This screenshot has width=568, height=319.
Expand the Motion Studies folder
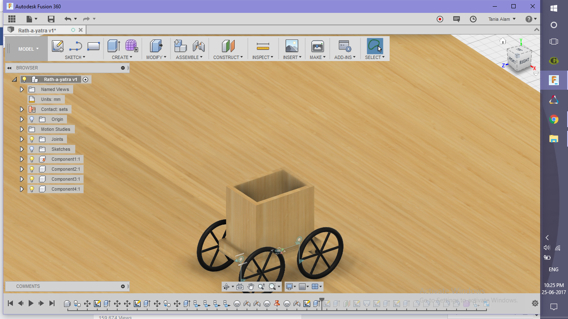[22, 129]
